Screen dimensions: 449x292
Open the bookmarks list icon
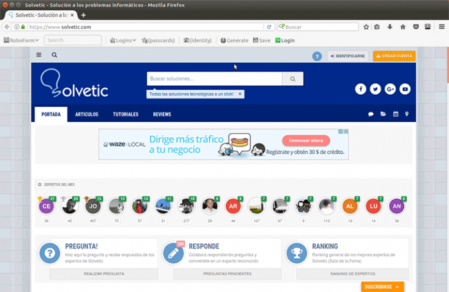(377, 27)
